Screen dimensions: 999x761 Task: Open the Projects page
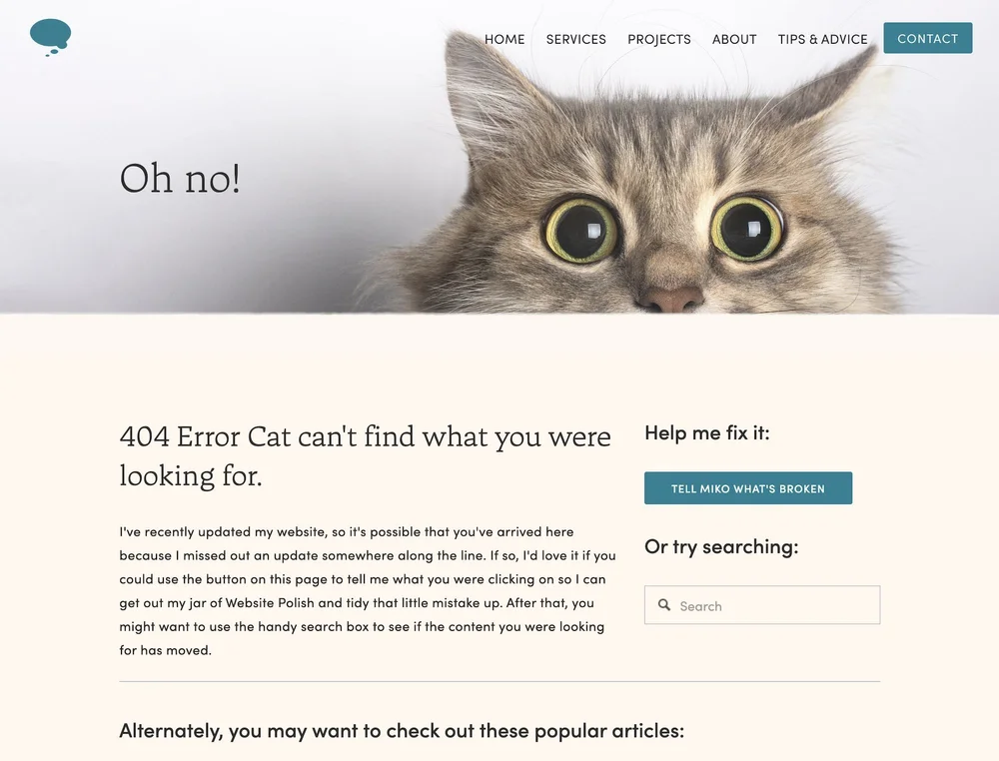(658, 39)
